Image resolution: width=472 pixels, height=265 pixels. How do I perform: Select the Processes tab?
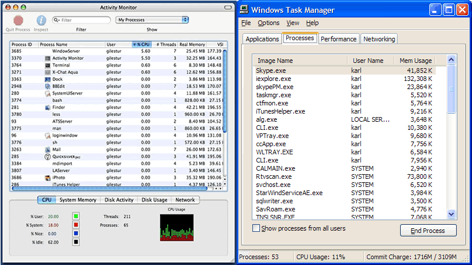coord(300,38)
